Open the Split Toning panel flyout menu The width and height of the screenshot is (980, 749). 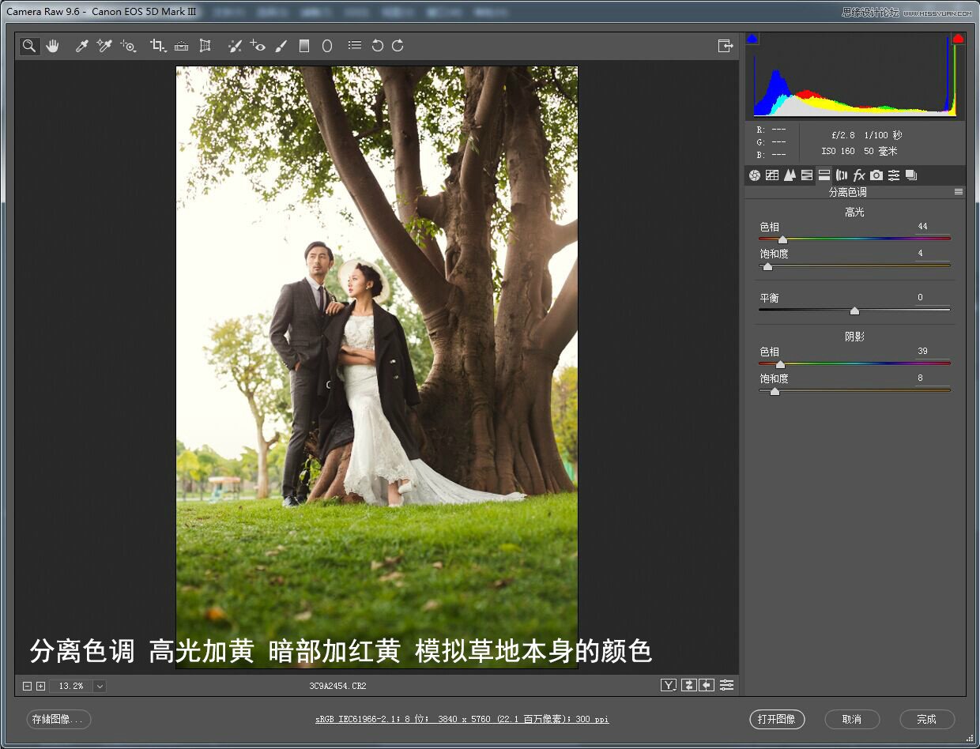(x=959, y=191)
